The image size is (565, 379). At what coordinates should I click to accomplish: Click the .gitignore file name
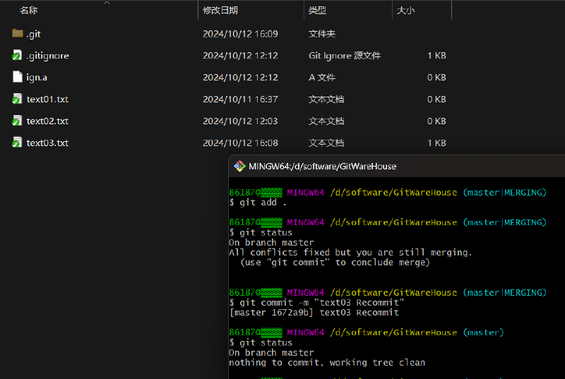47,56
